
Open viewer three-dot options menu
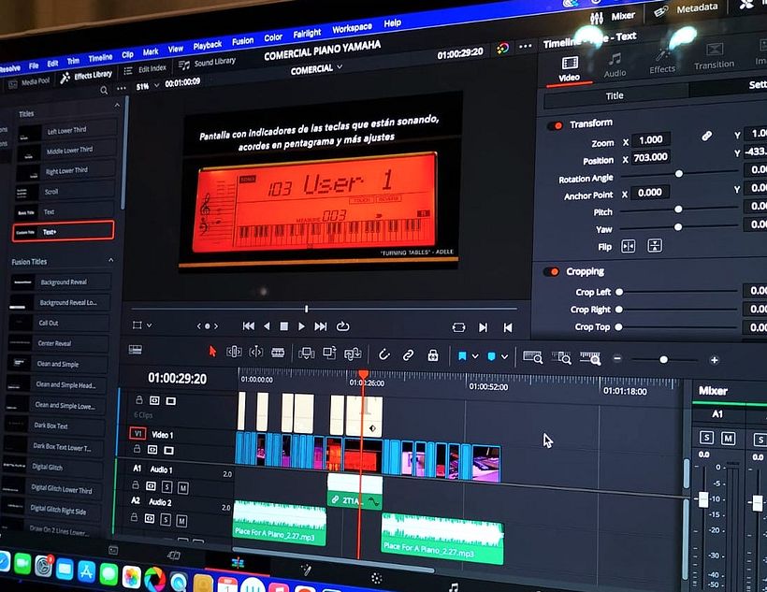pos(526,47)
